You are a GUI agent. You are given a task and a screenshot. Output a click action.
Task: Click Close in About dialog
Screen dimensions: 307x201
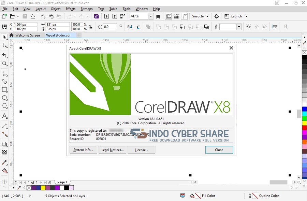pyautogui.click(x=219, y=150)
